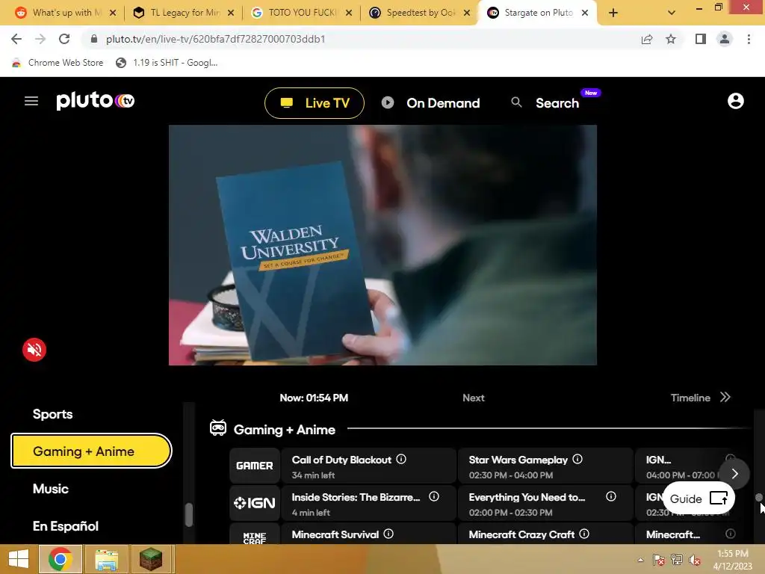The height and width of the screenshot is (574, 765).
Task: Select the Next column header
Action: (x=473, y=398)
